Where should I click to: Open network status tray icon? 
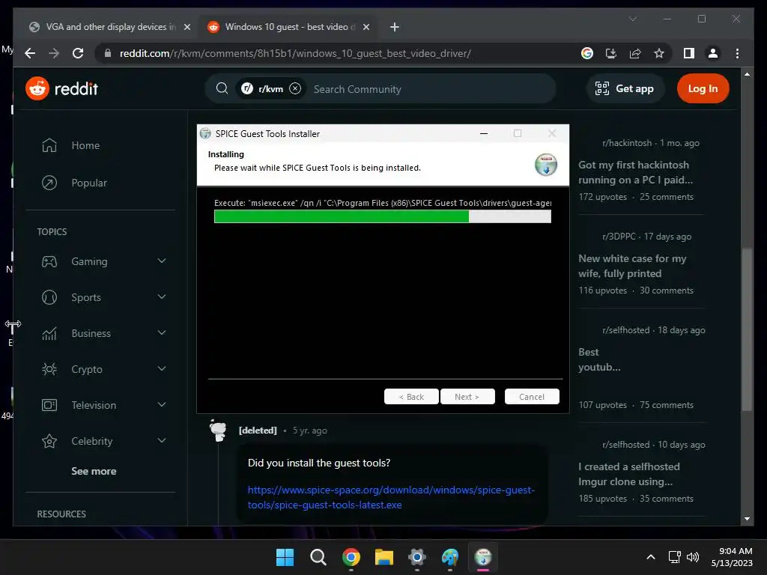(x=675, y=557)
